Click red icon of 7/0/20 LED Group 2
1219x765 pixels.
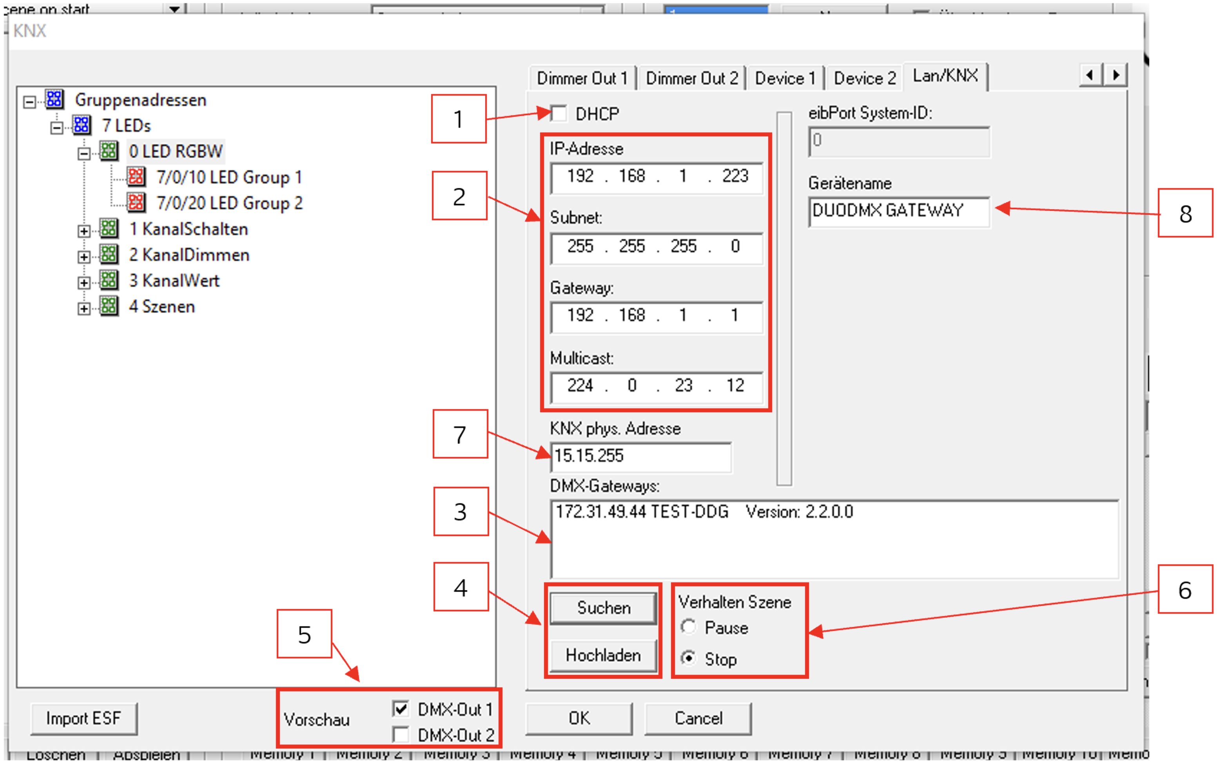coord(136,202)
